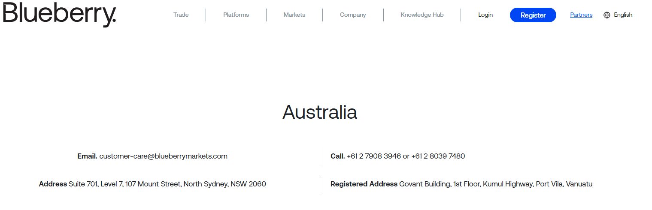Viewport: 652px width, 210px height.
Task: Click customer-care@blueberrymarkets.com email address
Action: click(x=164, y=156)
